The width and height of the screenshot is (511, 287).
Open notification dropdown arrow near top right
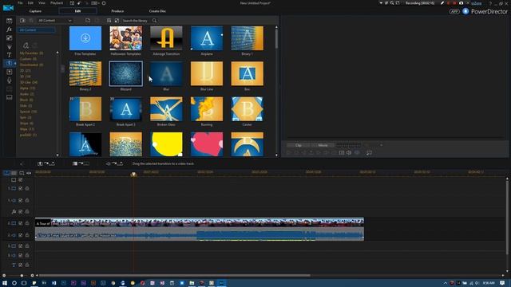click(x=381, y=3)
